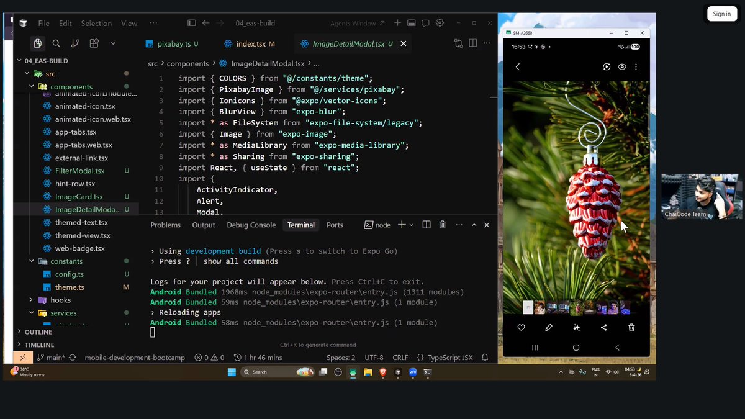Open the chat bubble icon in title bar

(425, 23)
